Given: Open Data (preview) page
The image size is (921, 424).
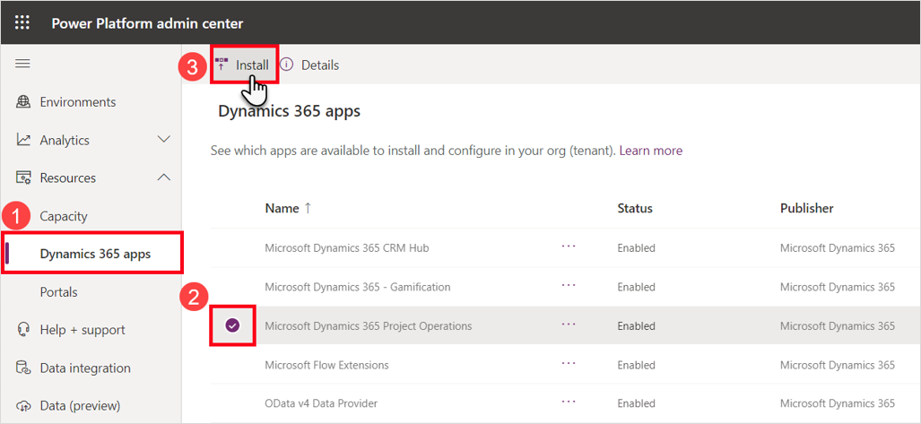Looking at the screenshot, I should [80, 406].
